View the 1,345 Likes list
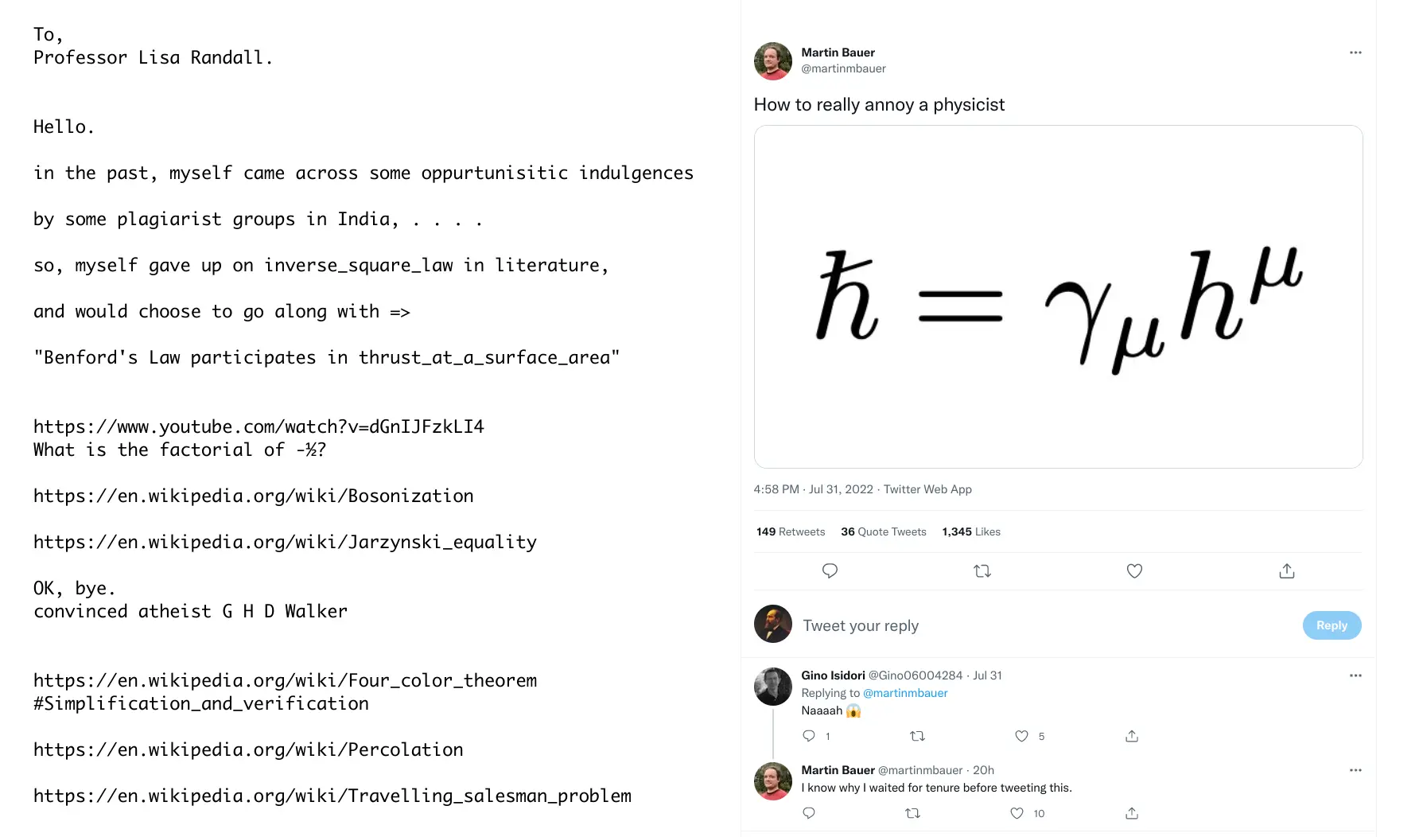 (x=971, y=531)
